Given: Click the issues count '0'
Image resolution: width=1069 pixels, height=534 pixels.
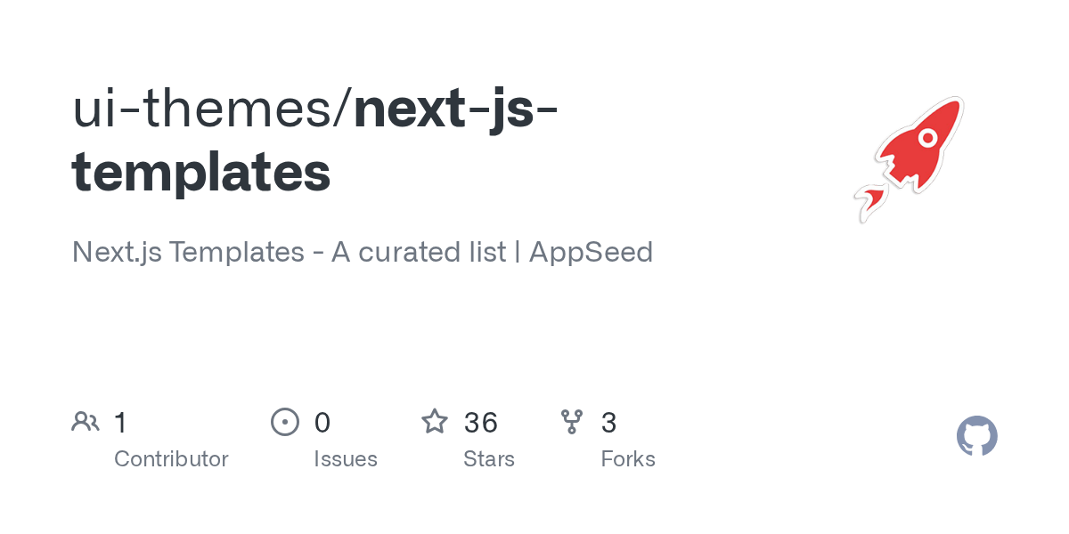Looking at the screenshot, I should [322, 422].
